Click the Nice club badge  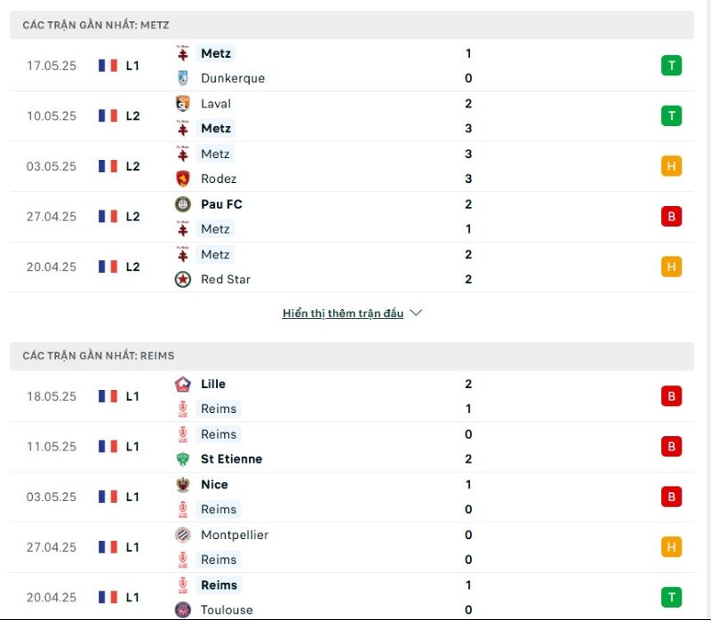click(183, 484)
